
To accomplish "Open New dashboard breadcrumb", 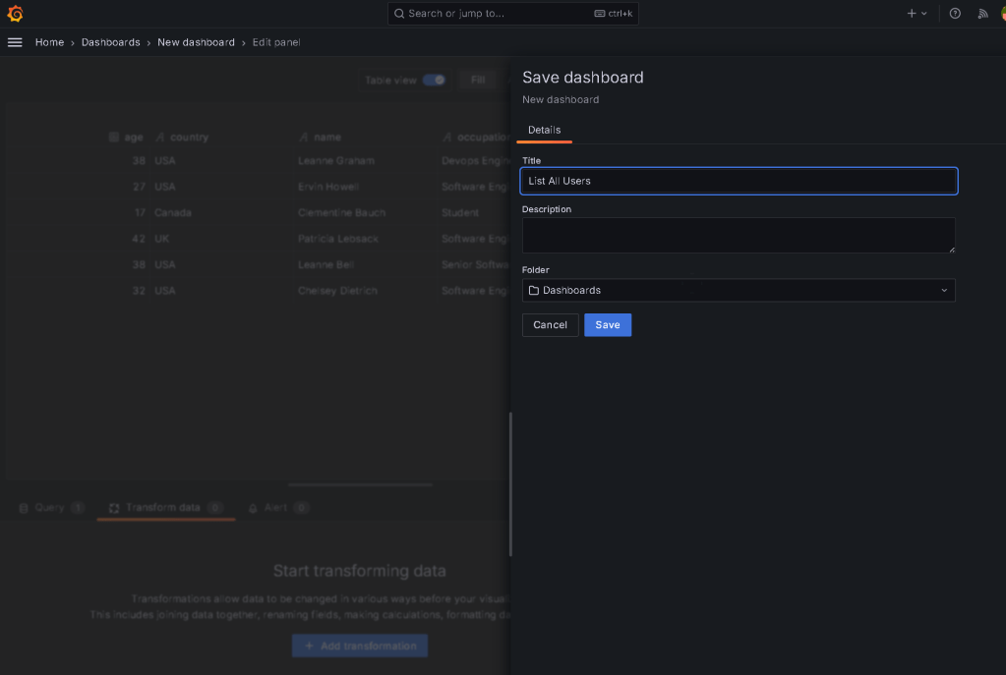I will 196,42.
